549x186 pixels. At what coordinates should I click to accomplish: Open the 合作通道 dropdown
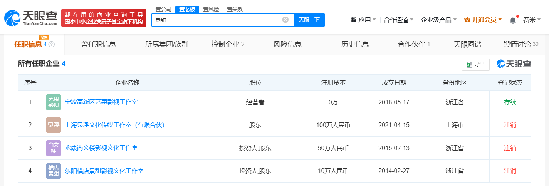[x=398, y=20]
